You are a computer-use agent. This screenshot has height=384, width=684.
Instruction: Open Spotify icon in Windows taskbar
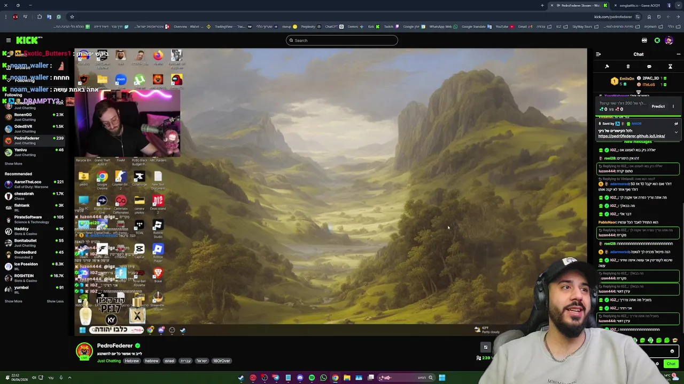pos(312,378)
